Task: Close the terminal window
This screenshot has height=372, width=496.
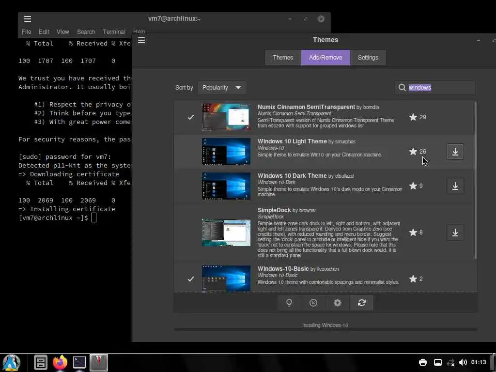Action: (x=321, y=19)
